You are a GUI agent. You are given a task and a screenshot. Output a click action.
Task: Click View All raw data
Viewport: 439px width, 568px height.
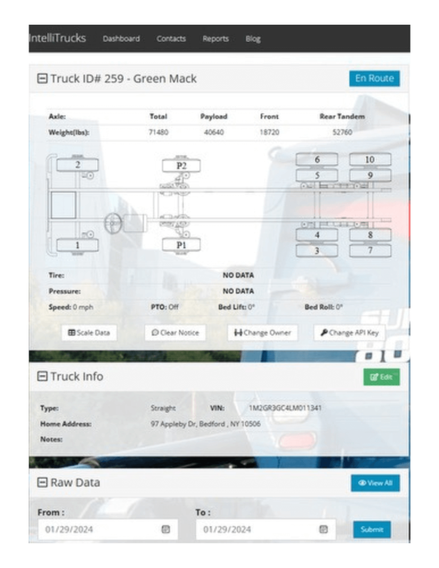point(375,483)
